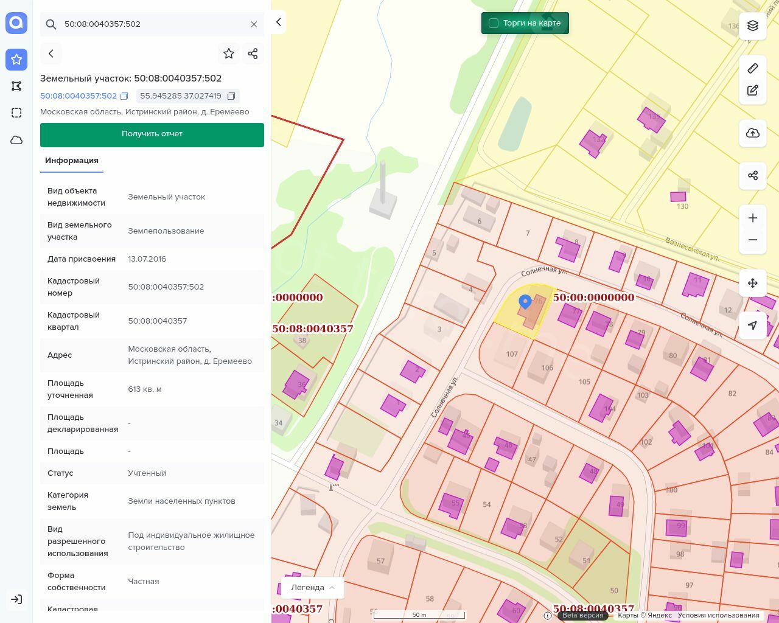Collapse the left information sidebar
779x623 pixels.
279,23
